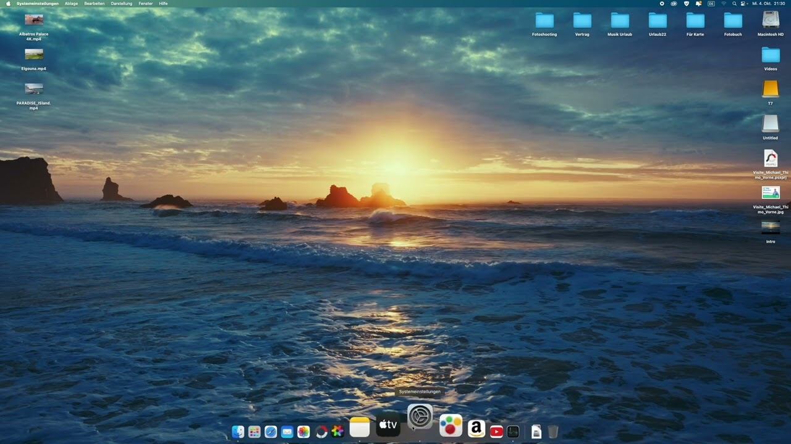Open the Photos app in Dock
This screenshot has width=791, height=444.
click(x=303, y=432)
